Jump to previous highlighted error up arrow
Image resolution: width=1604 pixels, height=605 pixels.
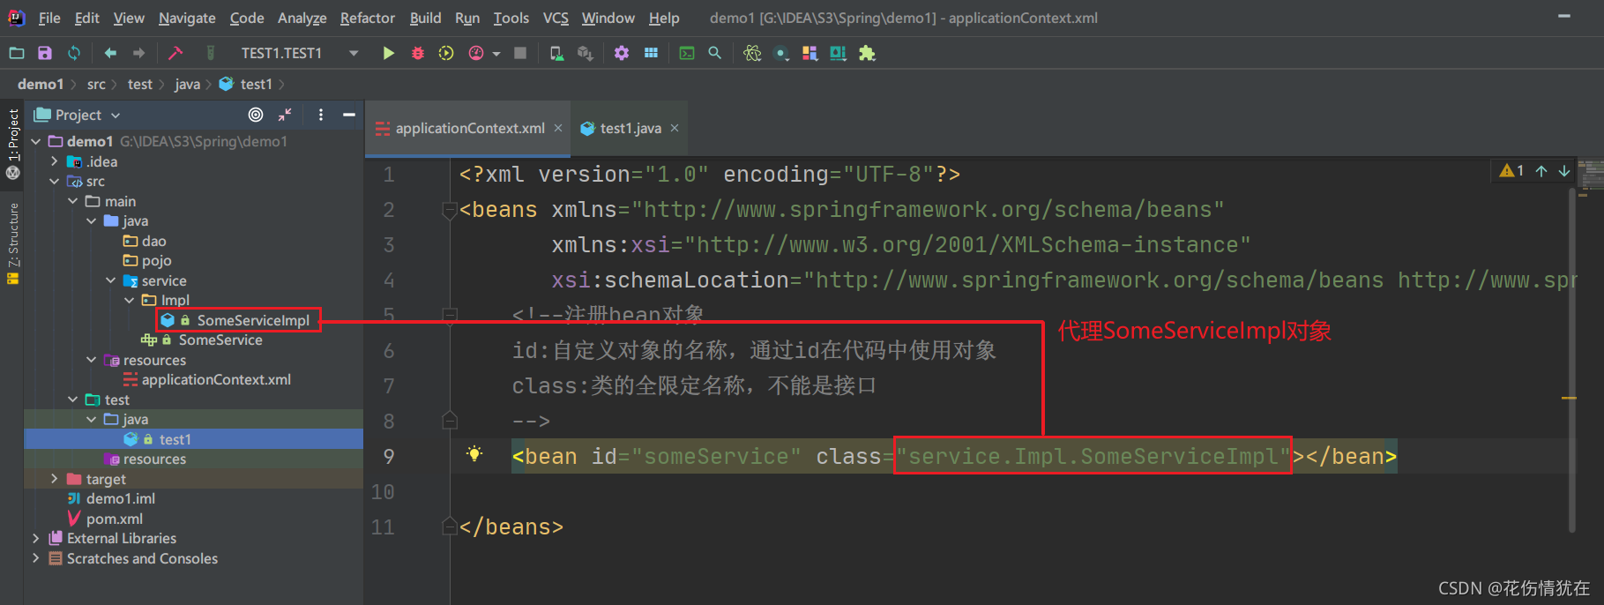[x=1541, y=170]
